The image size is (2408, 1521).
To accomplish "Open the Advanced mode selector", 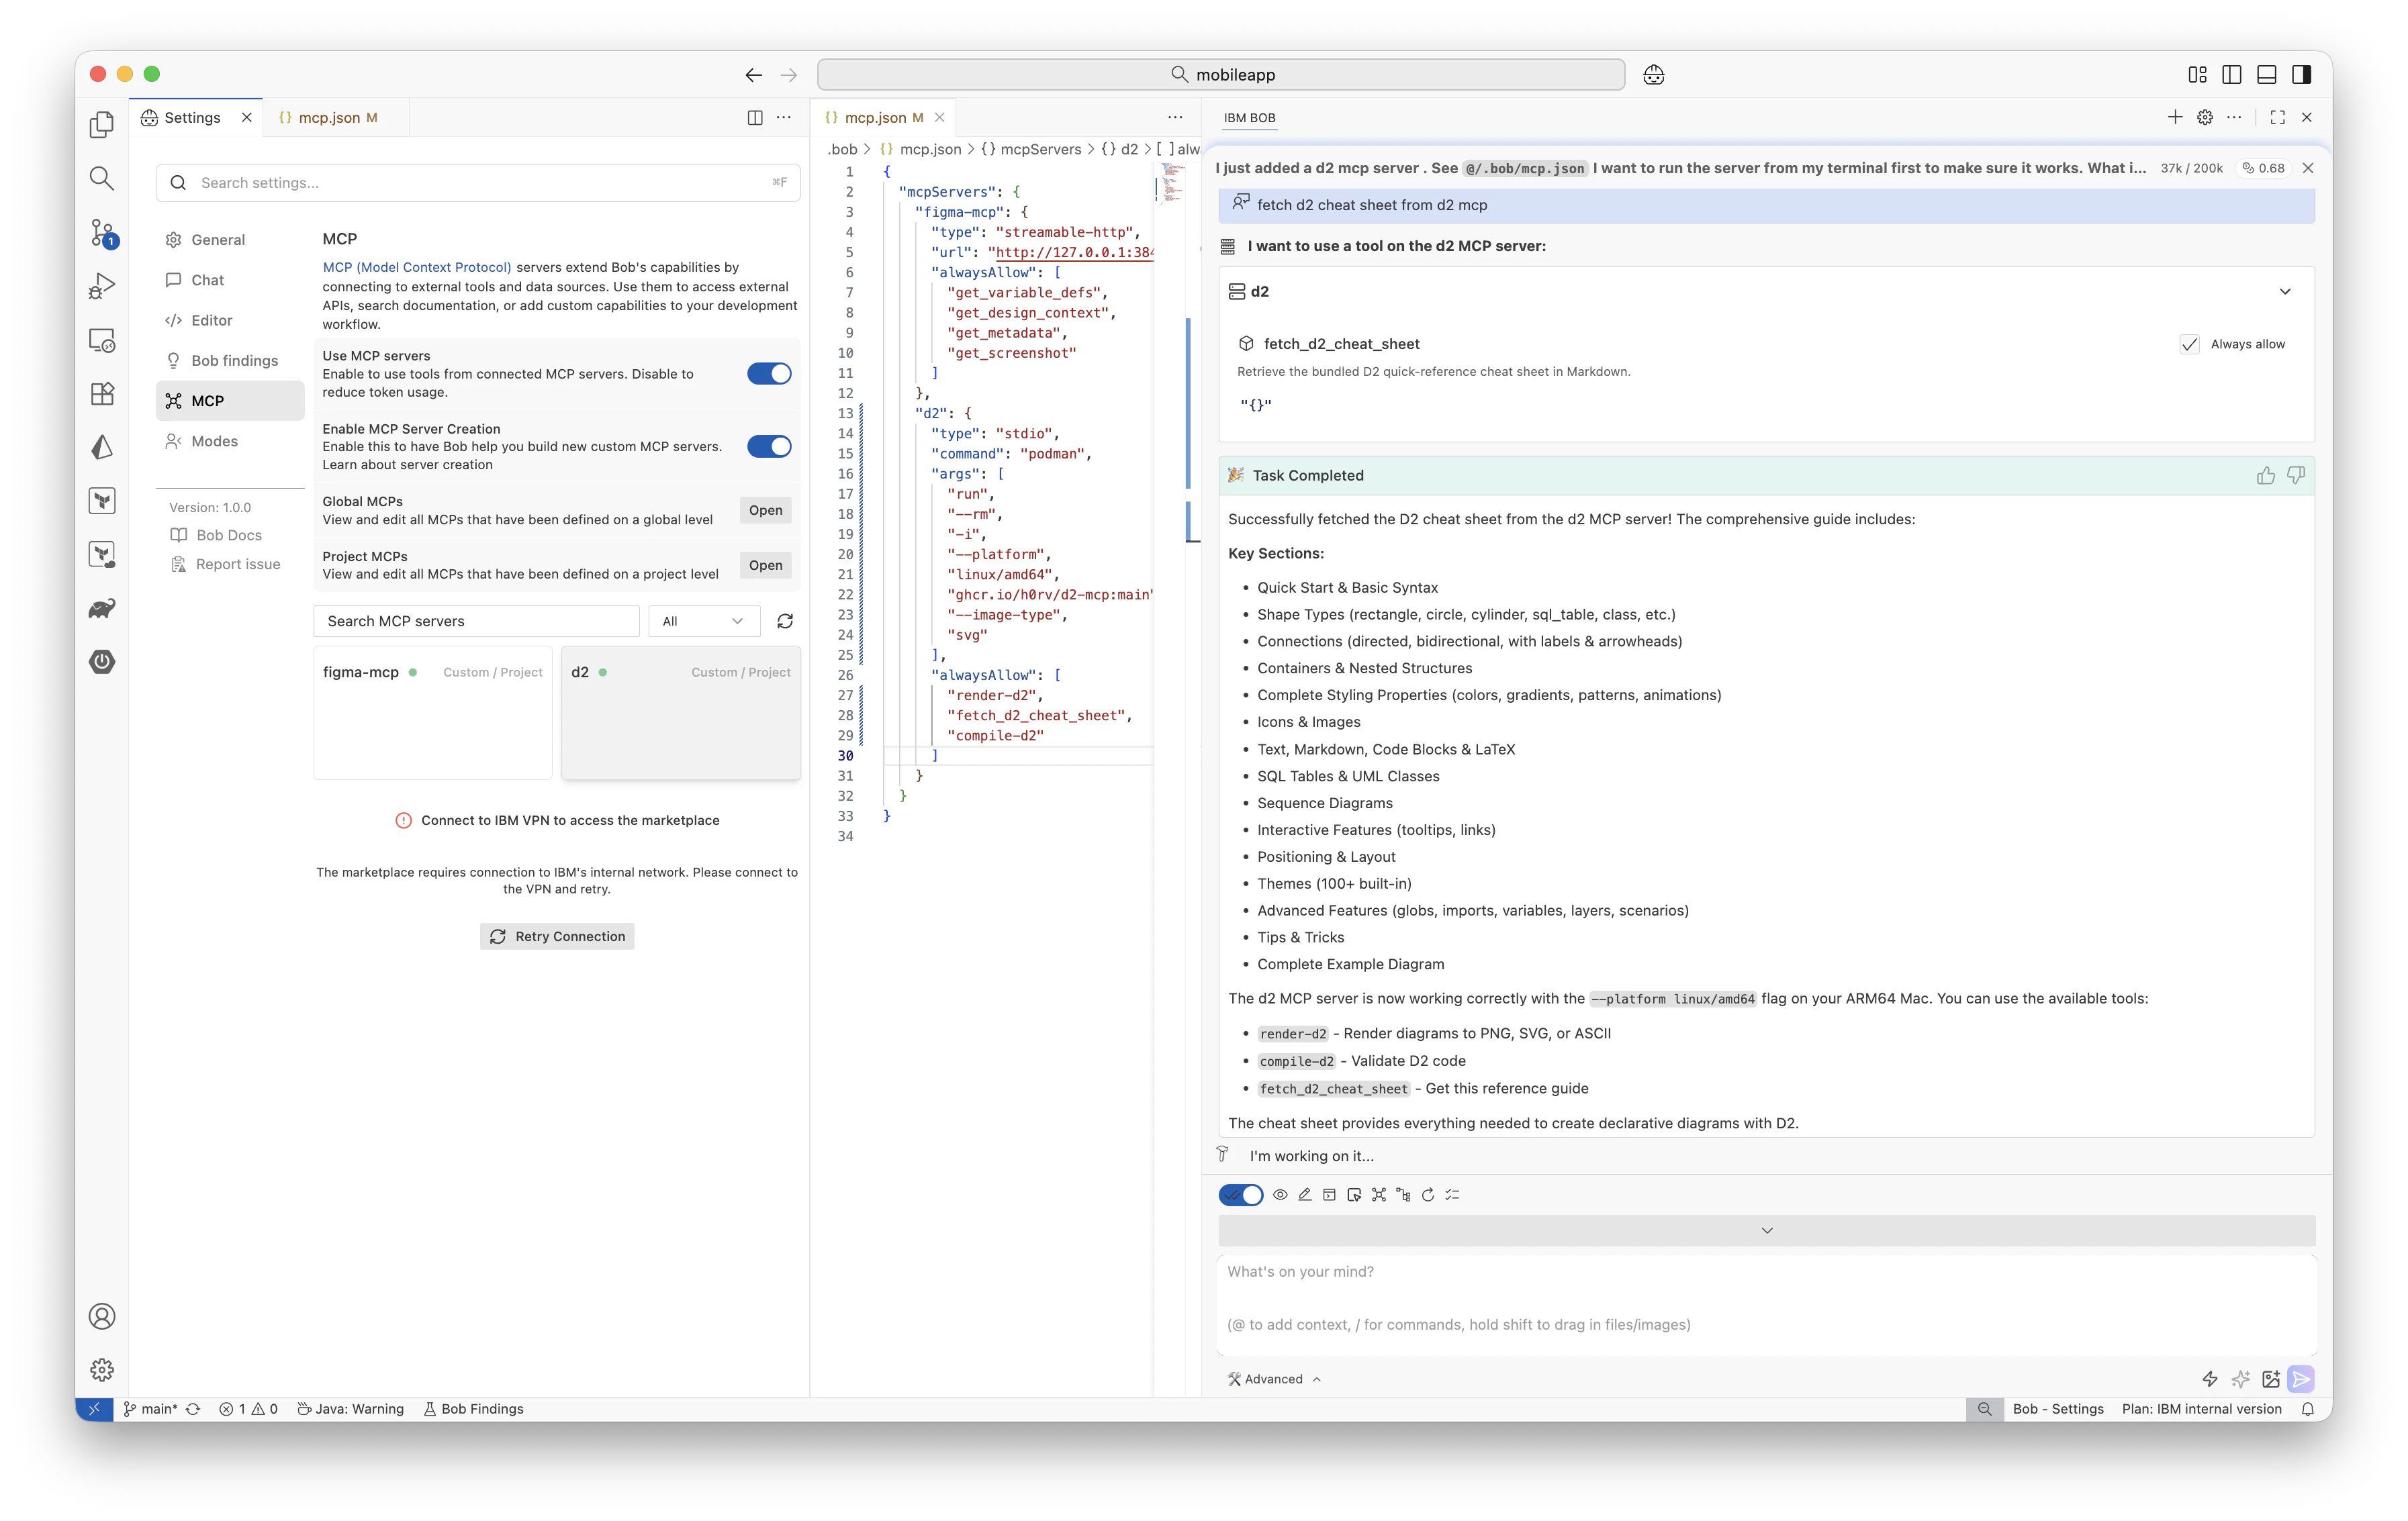I will coord(1274,1379).
